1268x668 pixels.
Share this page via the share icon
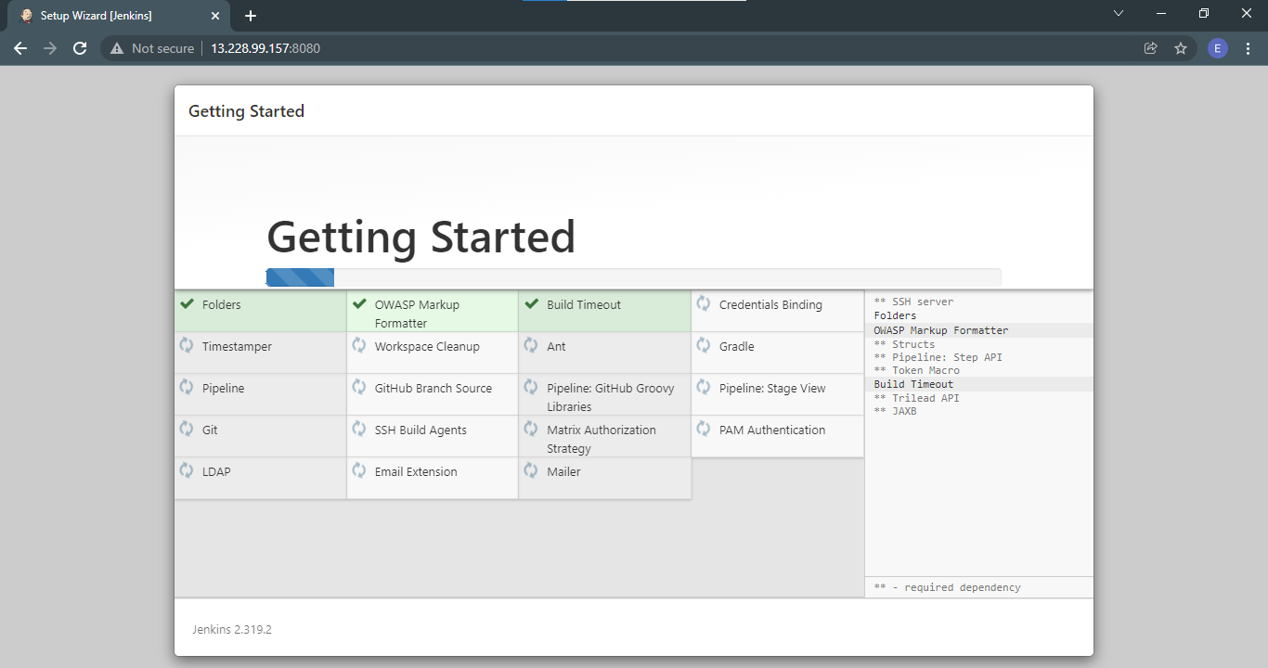[1151, 48]
